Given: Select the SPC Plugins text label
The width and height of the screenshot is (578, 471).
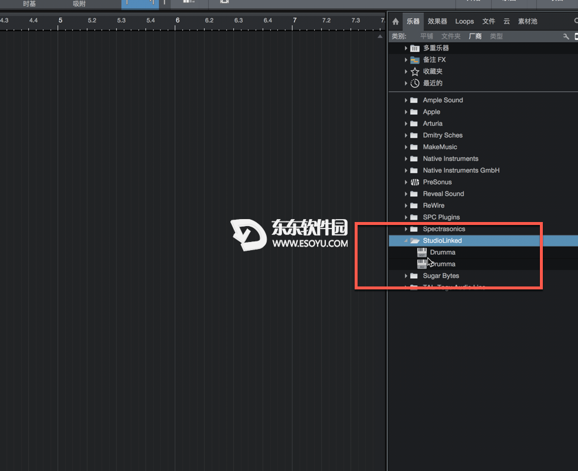Looking at the screenshot, I should [441, 217].
